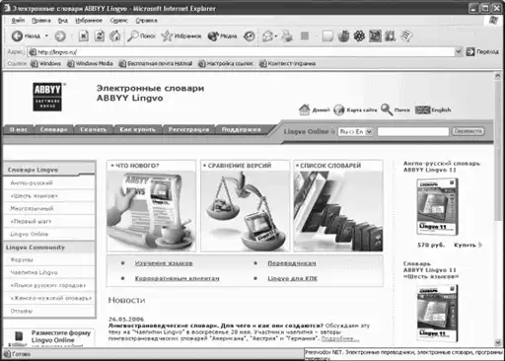Viewport: 505px width, 361px height.
Task: Click the Print icon in toolbar
Action: [287, 36]
